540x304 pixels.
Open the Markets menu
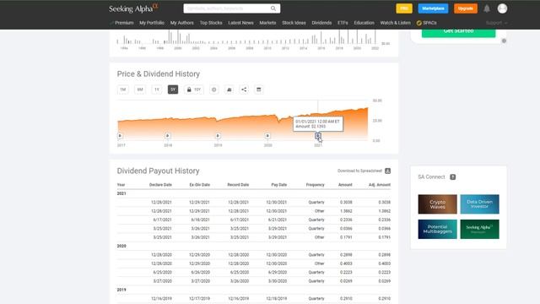pos(267,23)
